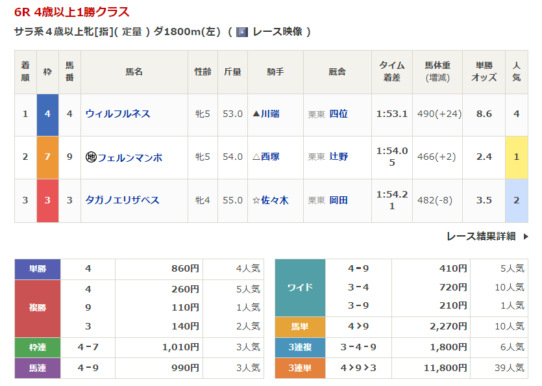This screenshot has width=542, height=386.
Task: Click blue frame number 4 swatch
Action: point(47,114)
